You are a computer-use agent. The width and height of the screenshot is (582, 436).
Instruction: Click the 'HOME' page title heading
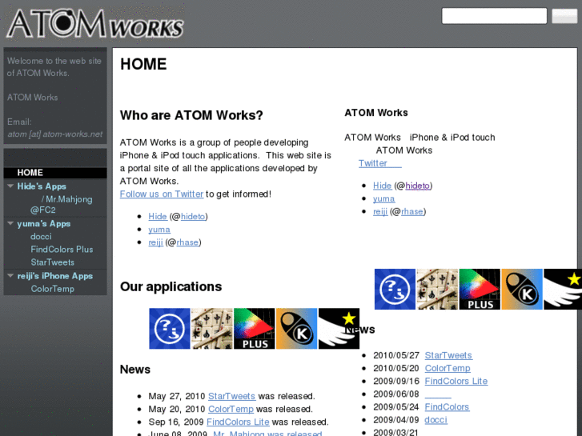pos(143,64)
